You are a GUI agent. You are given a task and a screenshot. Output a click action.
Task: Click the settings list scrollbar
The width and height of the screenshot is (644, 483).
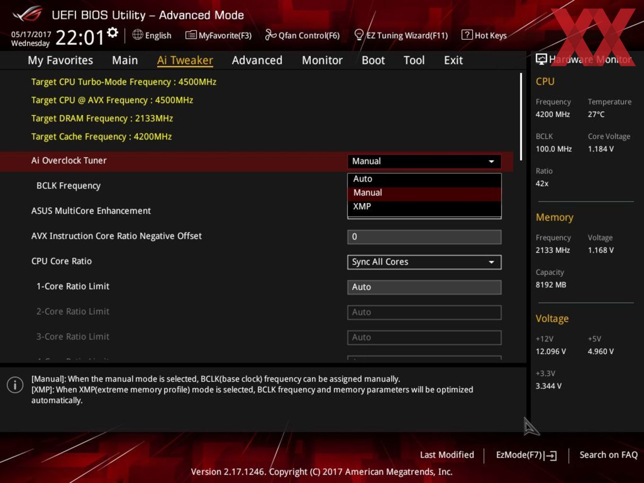(x=521, y=116)
